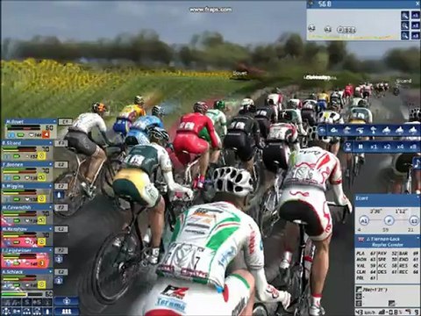Expand L.Leipheimer panel dropdown arrow
This screenshot has height=316, width=421.
(51, 250)
